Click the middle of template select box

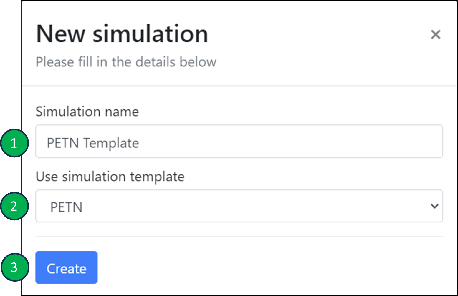(239, 206)
